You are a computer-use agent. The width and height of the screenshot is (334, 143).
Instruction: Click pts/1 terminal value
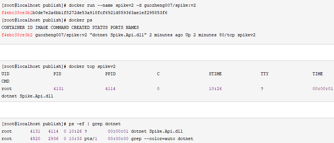coord(91,139)
